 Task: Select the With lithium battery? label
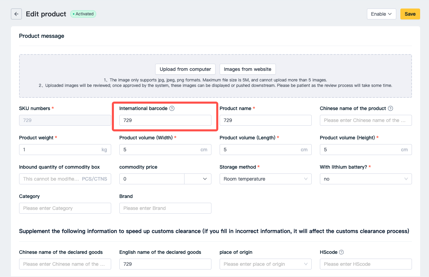(x=344, y=167)
